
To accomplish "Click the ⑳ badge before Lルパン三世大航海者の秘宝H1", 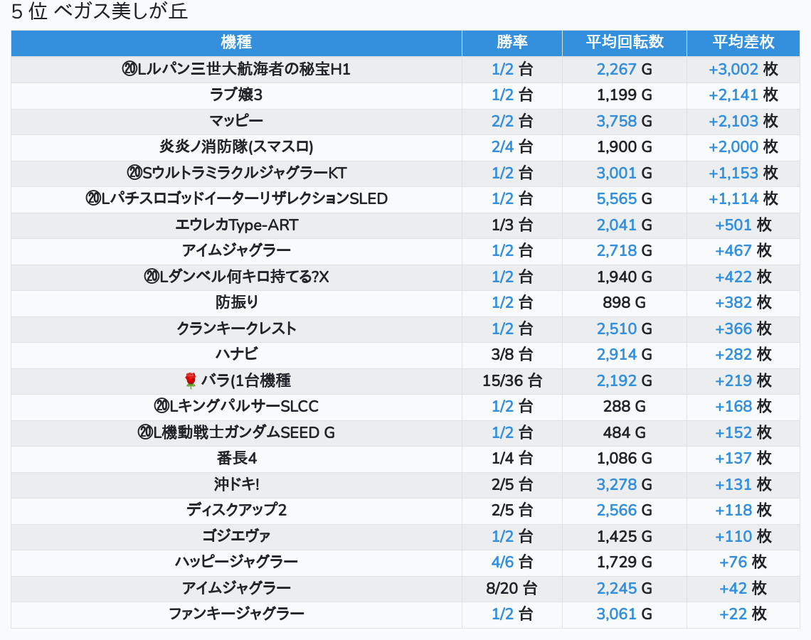I will pos(129,69).
